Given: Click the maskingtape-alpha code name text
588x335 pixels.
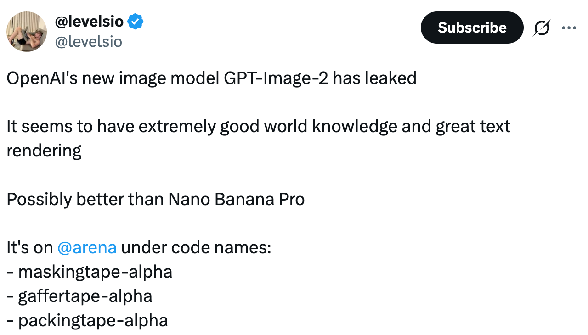Looking at the screenshot, I should pos(89,271).
